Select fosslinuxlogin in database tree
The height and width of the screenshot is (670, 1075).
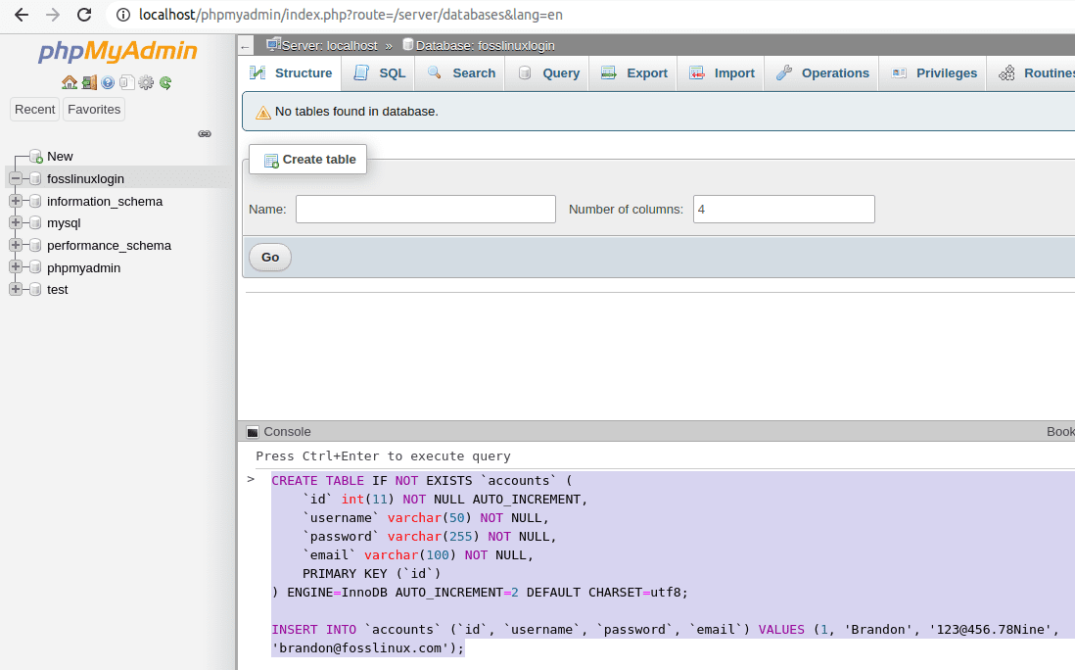[86, 179]
